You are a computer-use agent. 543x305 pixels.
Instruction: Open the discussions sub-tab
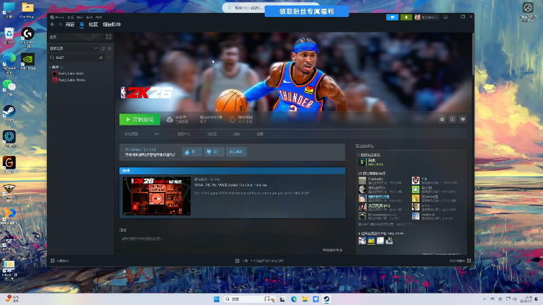[x=212, y=134]
